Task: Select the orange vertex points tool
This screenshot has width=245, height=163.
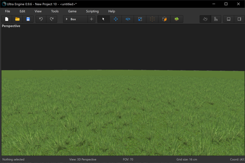Action: [x=152, y=19]
